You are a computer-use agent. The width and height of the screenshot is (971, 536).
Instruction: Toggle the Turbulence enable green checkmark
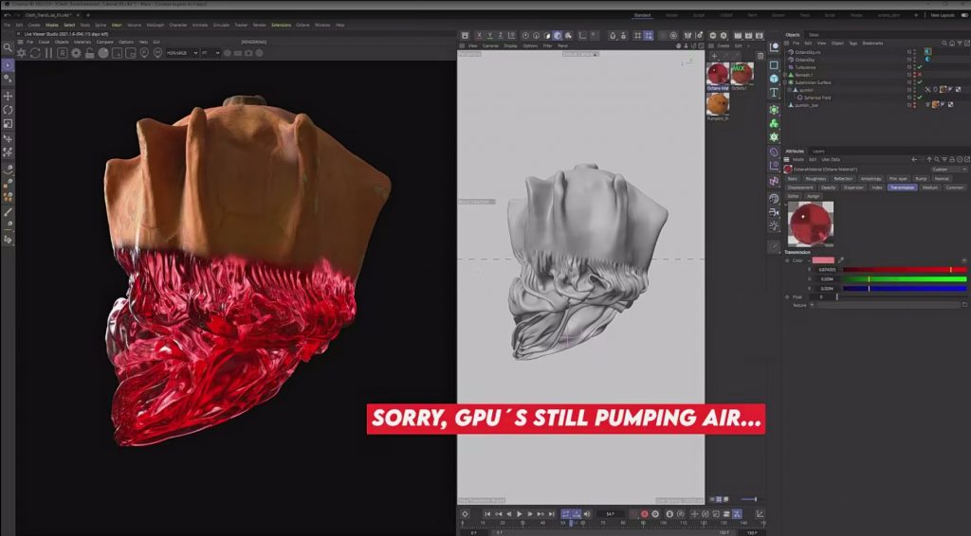coord(920,67)
